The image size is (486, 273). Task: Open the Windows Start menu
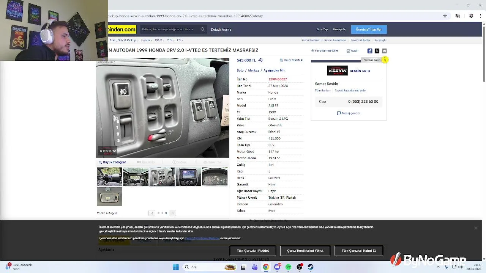176,267
